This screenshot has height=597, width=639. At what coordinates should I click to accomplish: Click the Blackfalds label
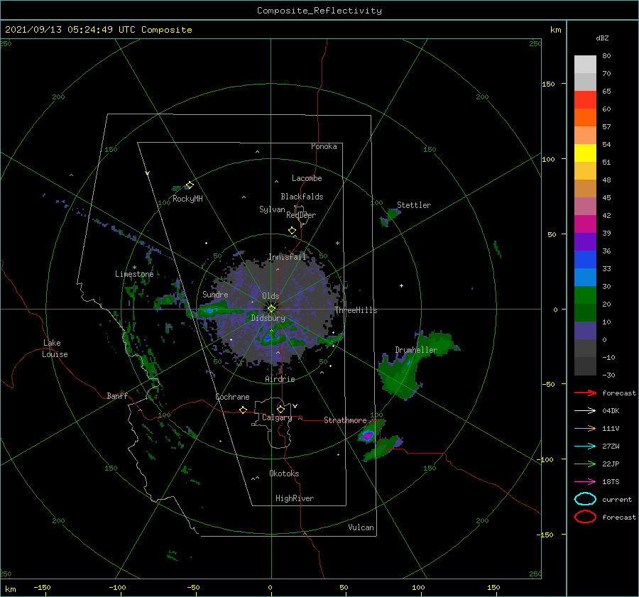point(302,197)
